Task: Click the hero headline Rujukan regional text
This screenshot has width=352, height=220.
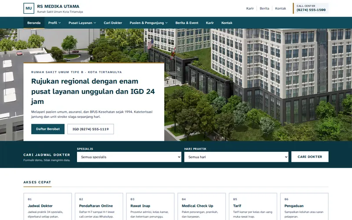Action: [x=93, y=92]
